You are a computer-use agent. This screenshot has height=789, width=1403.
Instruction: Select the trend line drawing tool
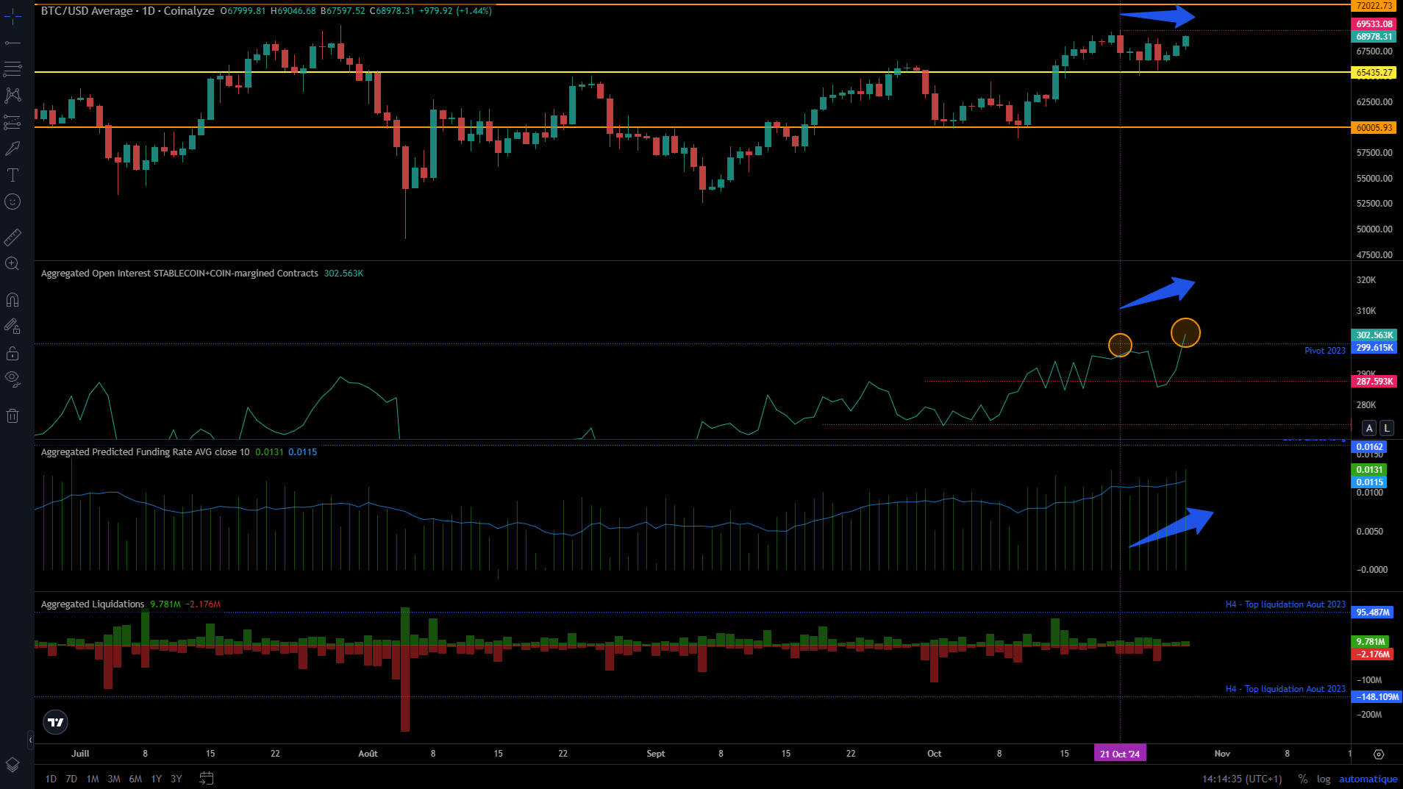[13, 43]
